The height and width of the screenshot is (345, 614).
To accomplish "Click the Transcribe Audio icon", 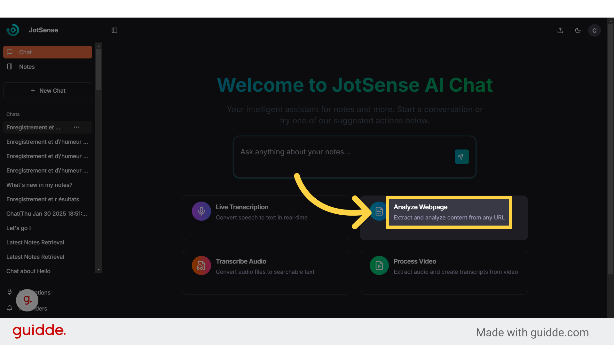I will pos(201,266).
